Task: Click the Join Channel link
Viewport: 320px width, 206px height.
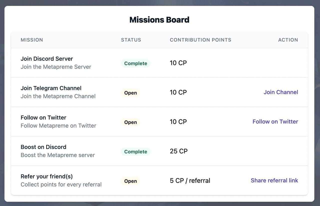Action: 281,92
